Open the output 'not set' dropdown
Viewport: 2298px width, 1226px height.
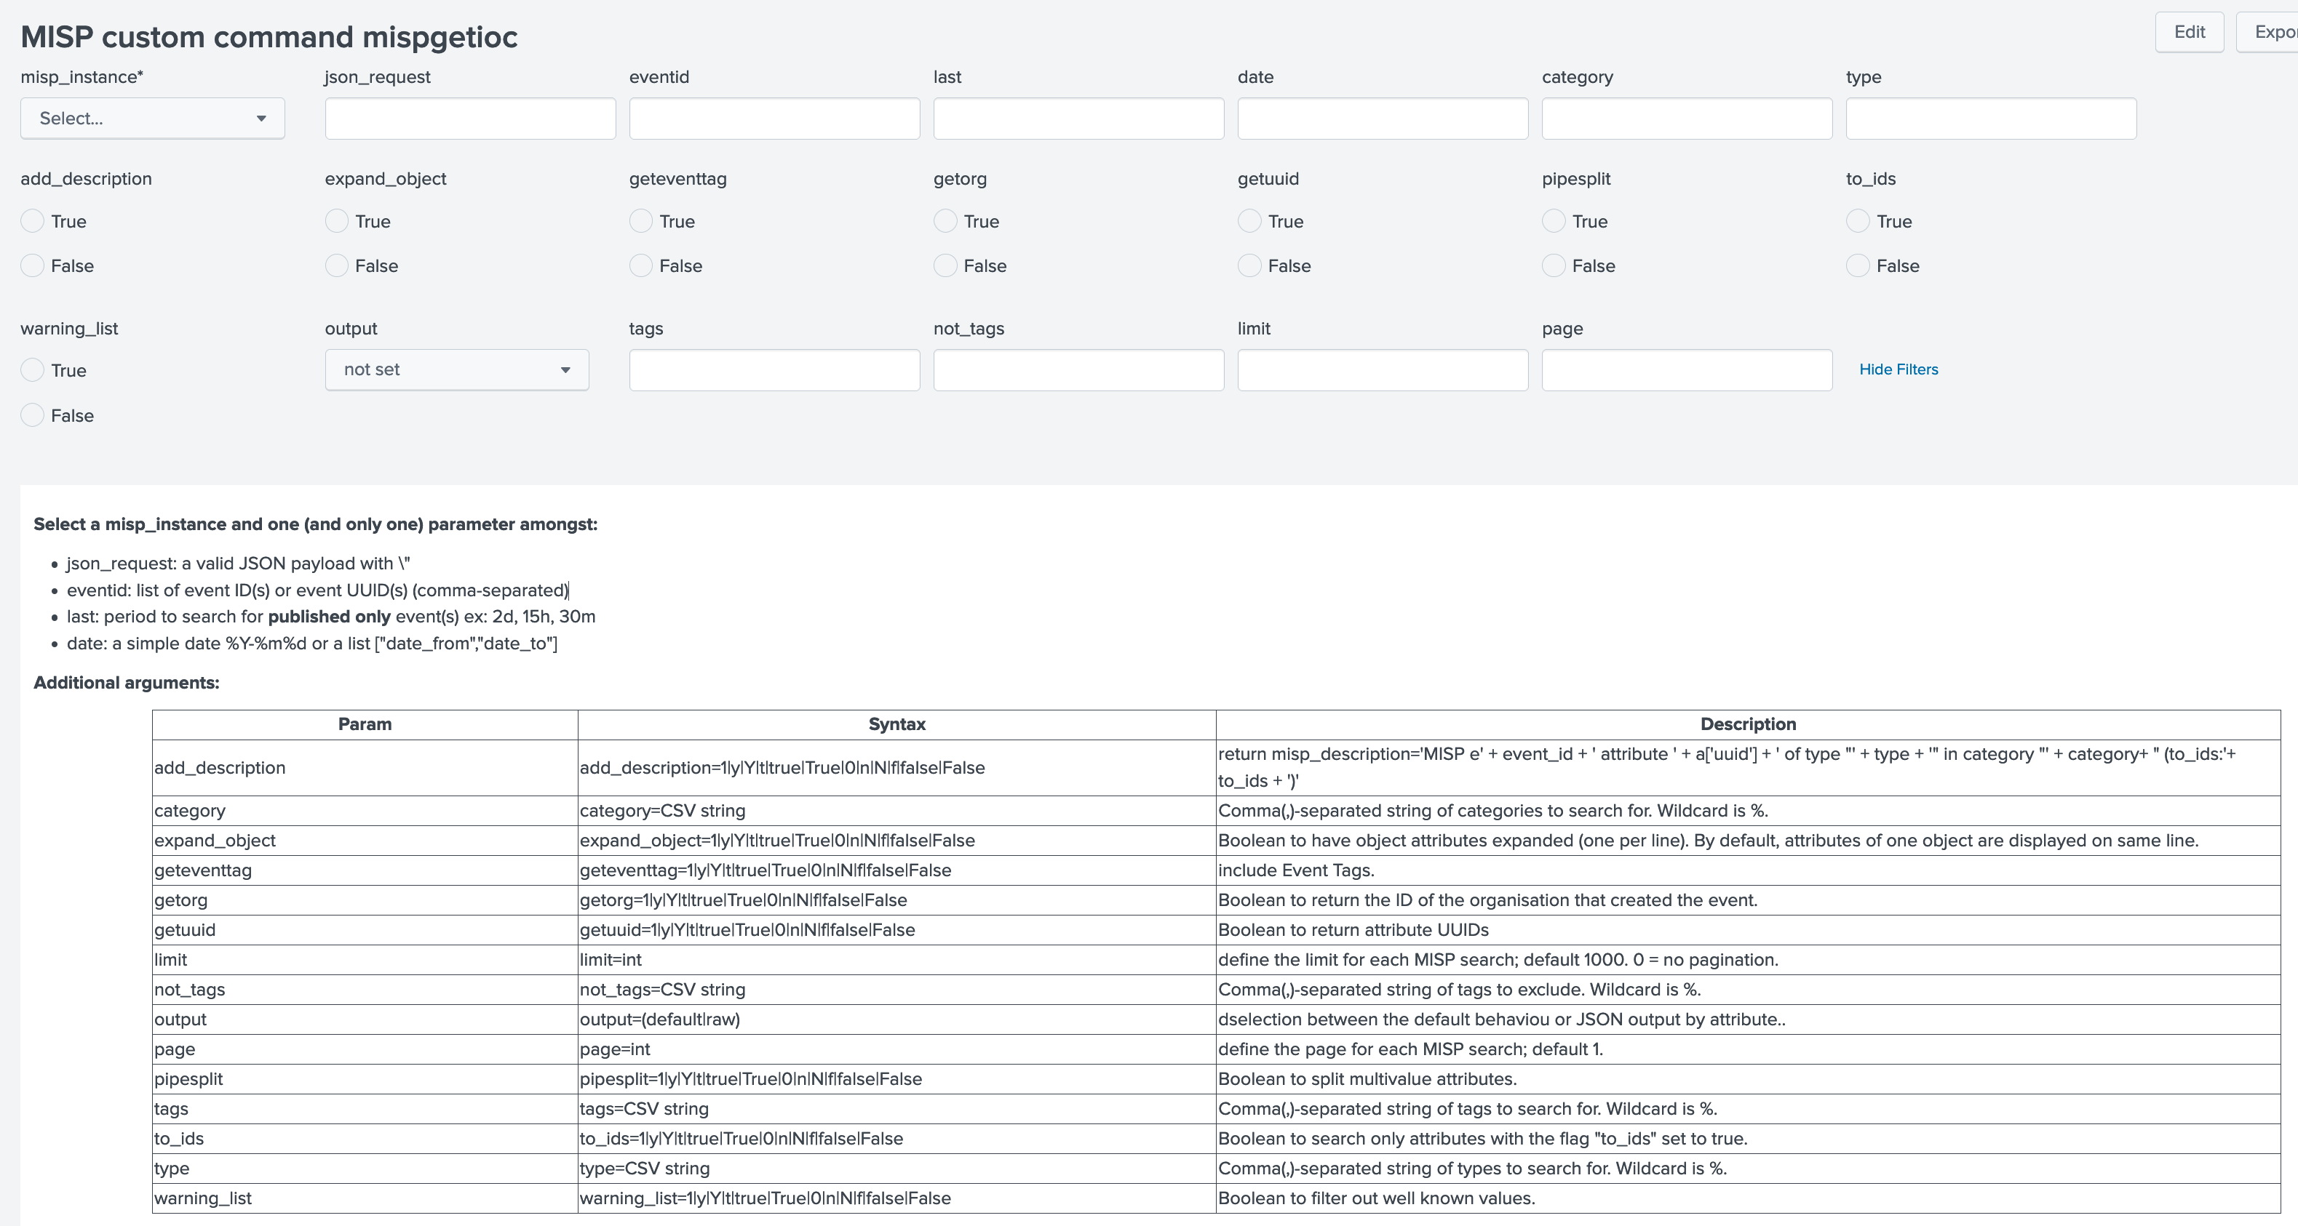coord(457,370)
